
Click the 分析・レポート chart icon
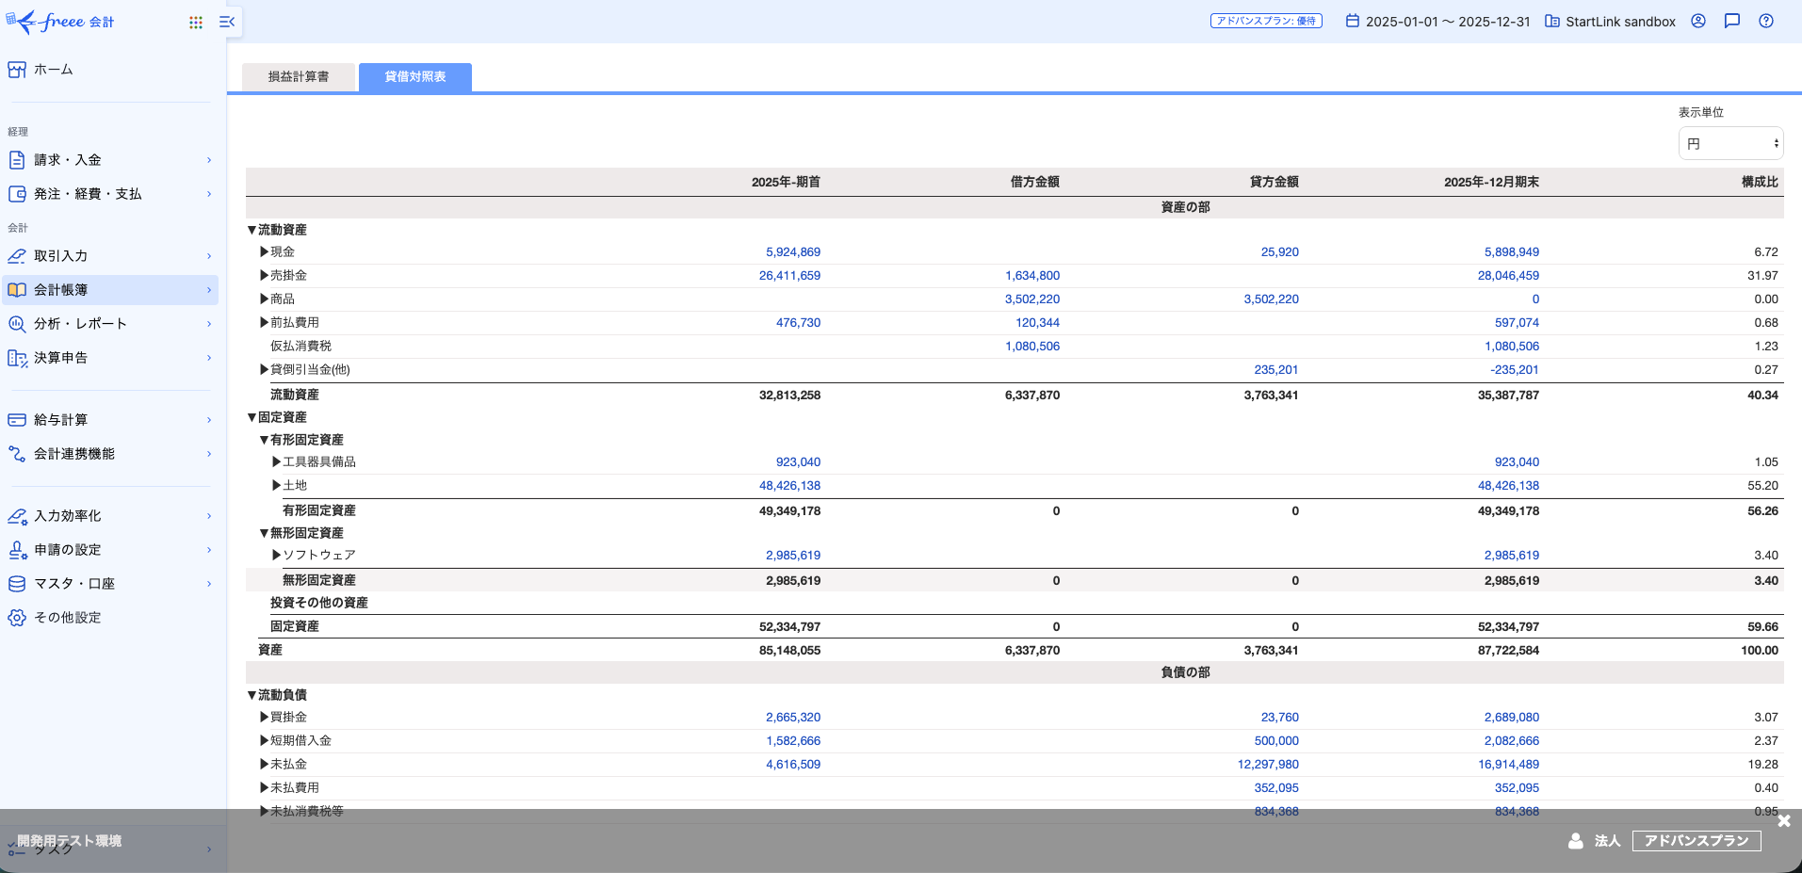[17, 324]
